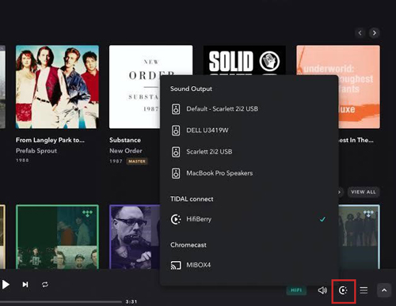Toggle the repeat mode icon
This screenshot has height=306, width=396.
(x=45, y=285)
